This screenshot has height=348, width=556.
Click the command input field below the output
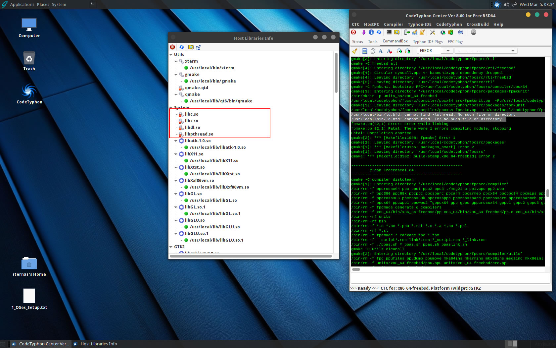click(x=450, y=278)
